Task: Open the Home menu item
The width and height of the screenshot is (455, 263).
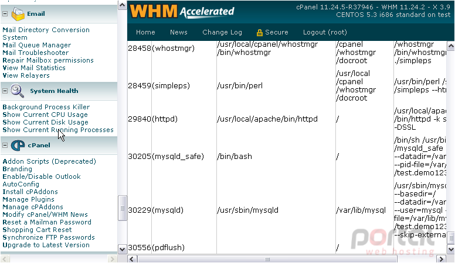Action: tap(145, 32)
